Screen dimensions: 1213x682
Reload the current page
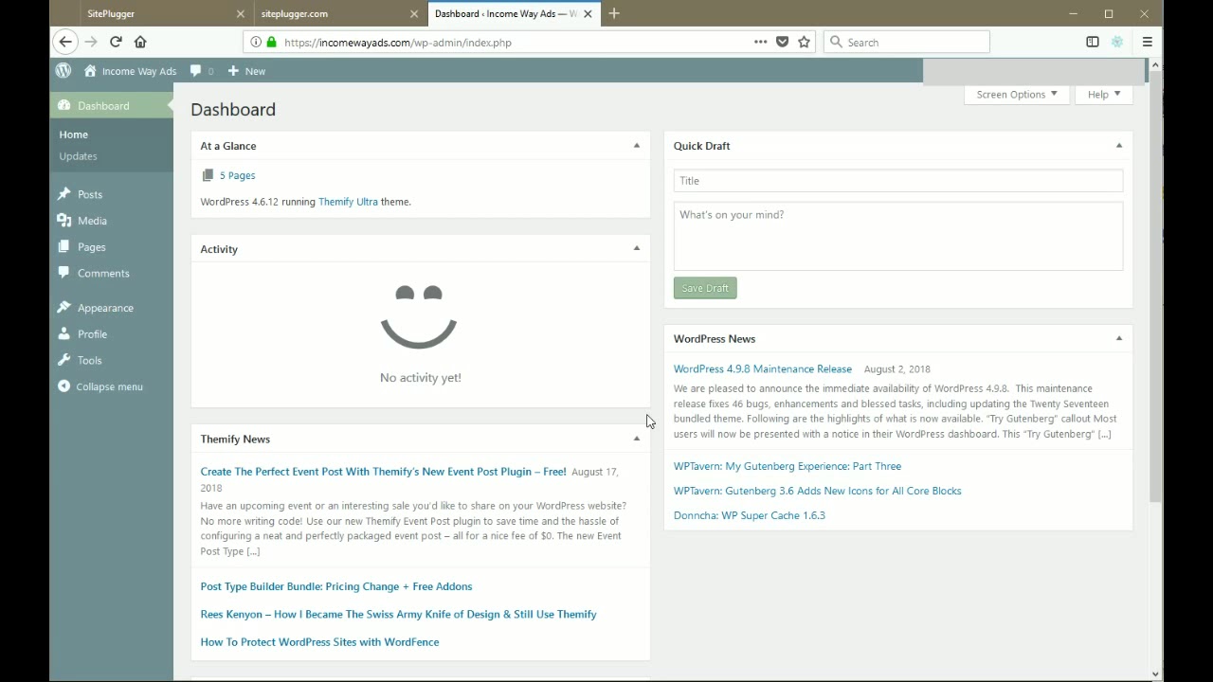(x=116, y=42)
